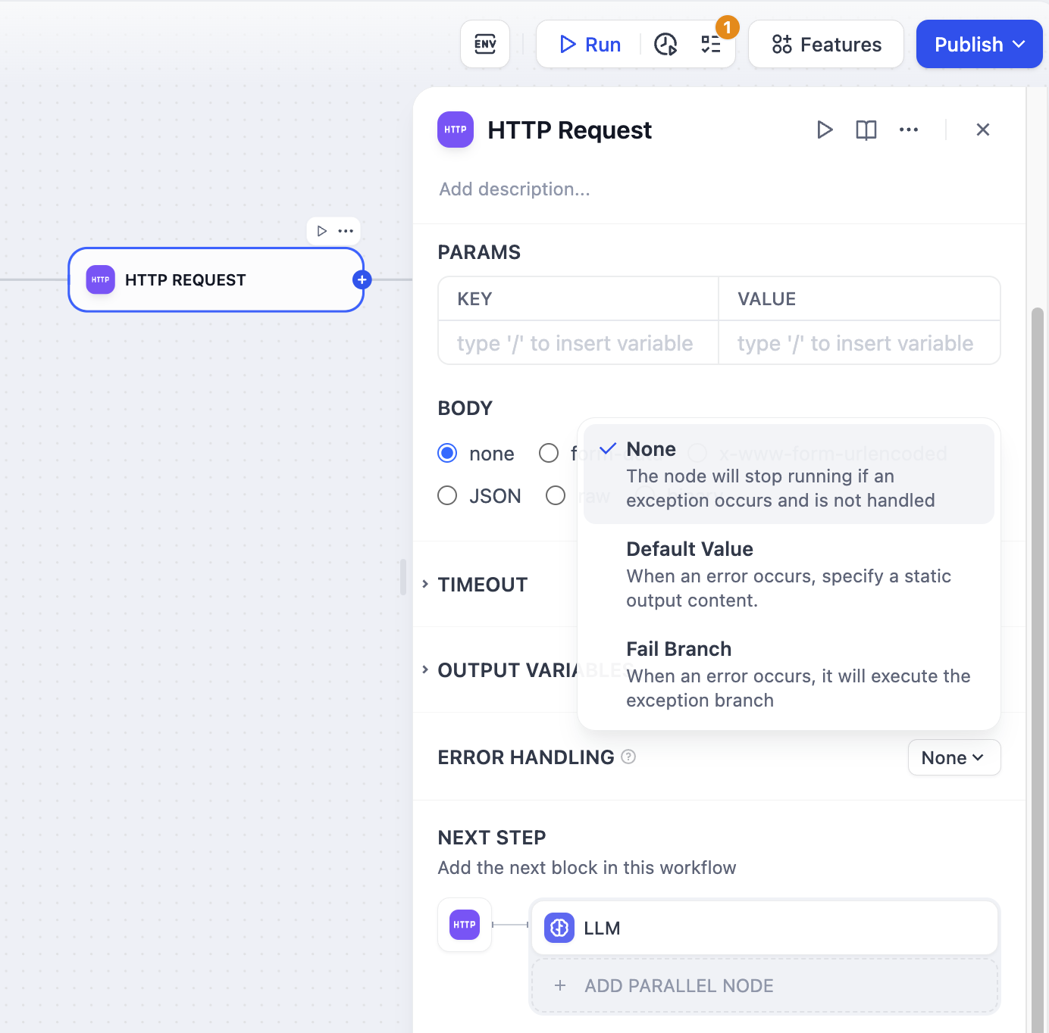
Task: Expand the OUTPUT VARIABLES section
Action: click(500, 670)
